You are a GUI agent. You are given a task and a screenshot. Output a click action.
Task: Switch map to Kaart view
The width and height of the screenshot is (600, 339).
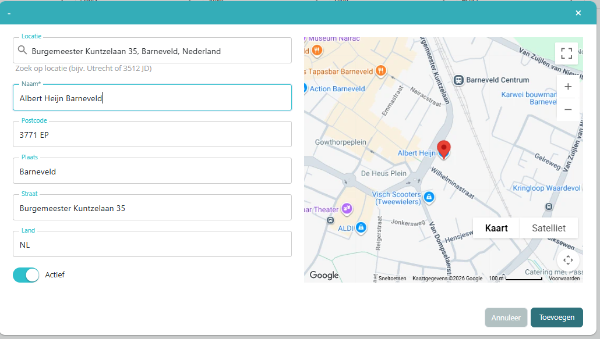(496, 229)
